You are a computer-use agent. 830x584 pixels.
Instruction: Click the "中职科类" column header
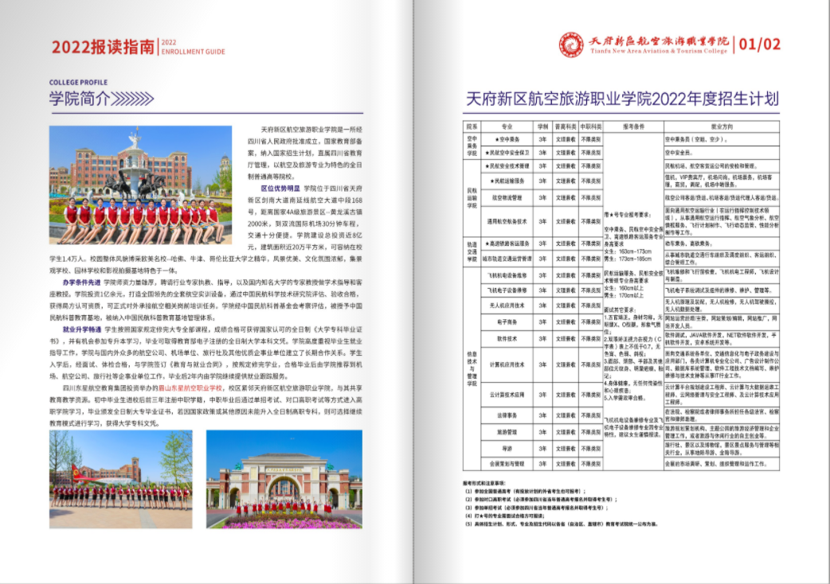[591, 127]
